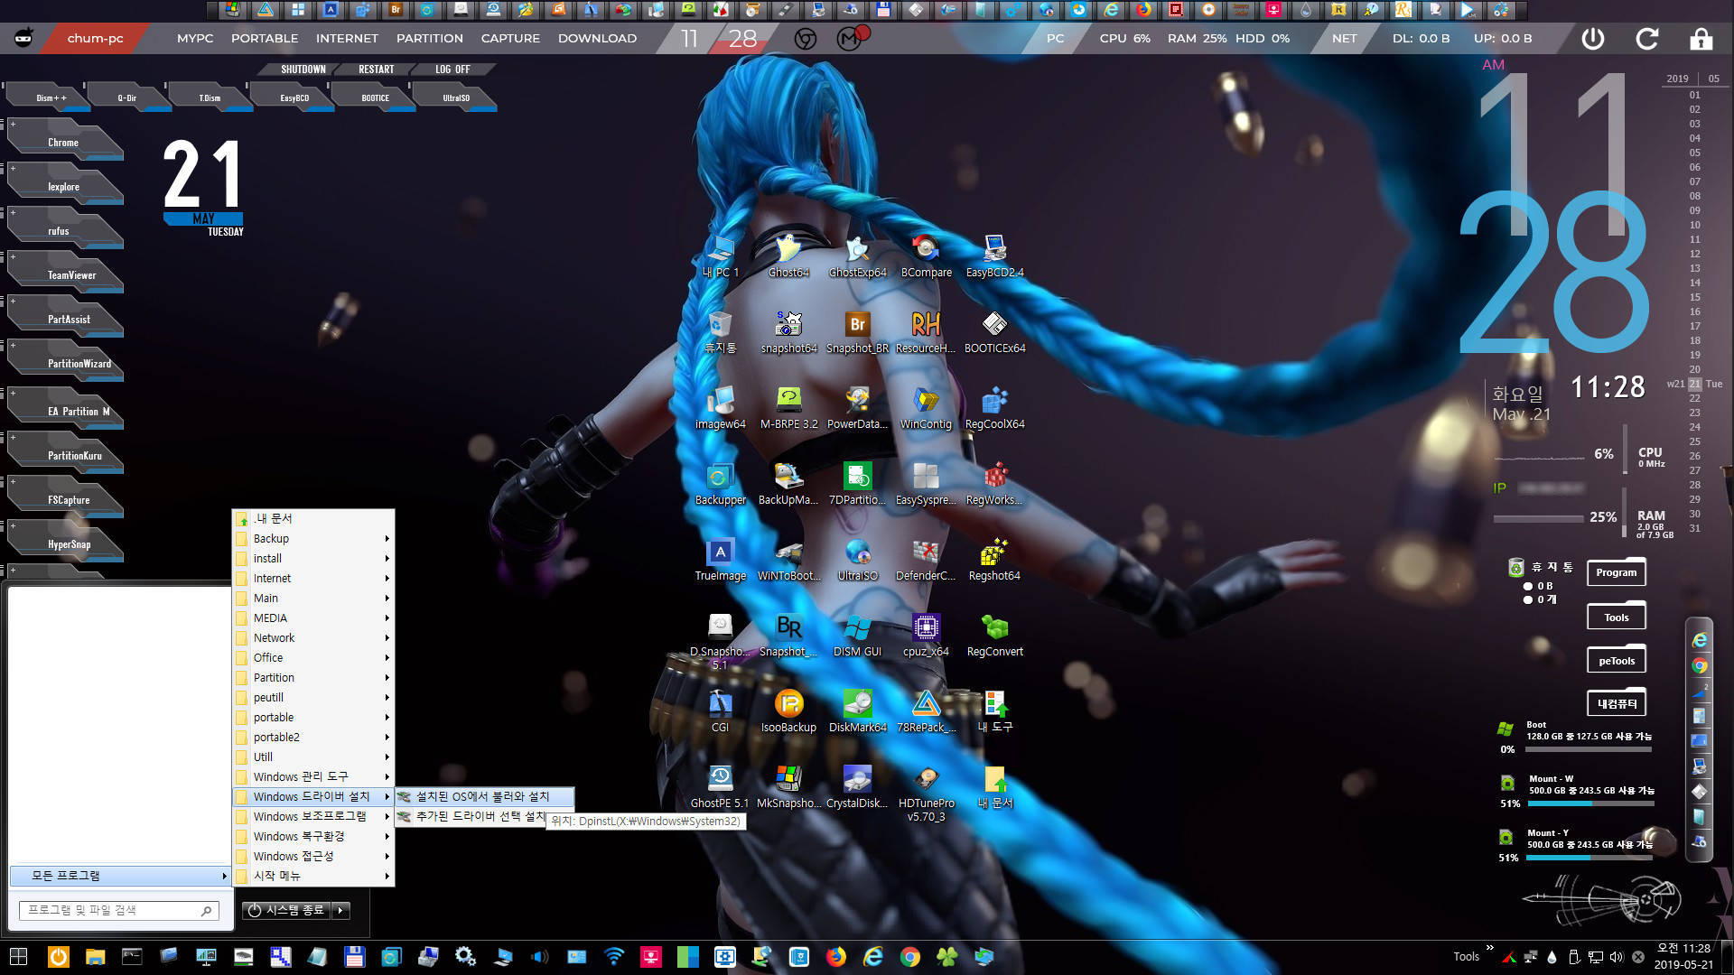This screenshot has height=975, width=1734.
Task: Launch IsooBackup desktop icon
Action: pyautogui.click(x=788, y=710)
